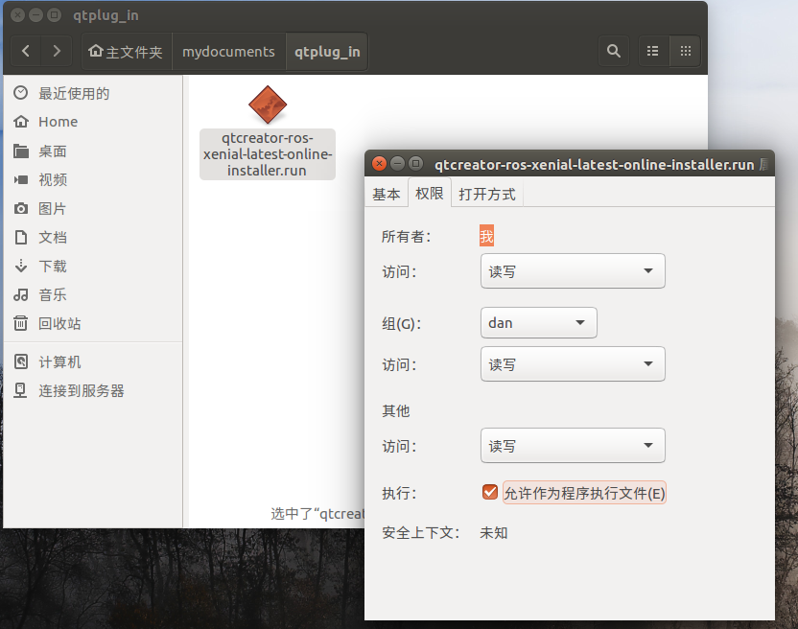Switch to the 打开方式 tab
The height and width of the screenshot is (629, 798).
(487, 194)
